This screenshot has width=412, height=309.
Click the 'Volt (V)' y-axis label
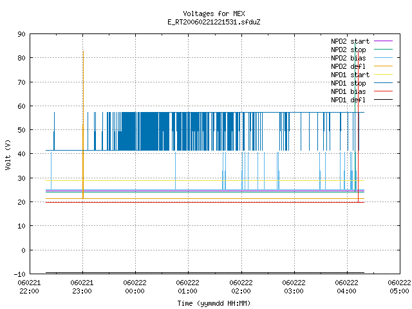8,154
